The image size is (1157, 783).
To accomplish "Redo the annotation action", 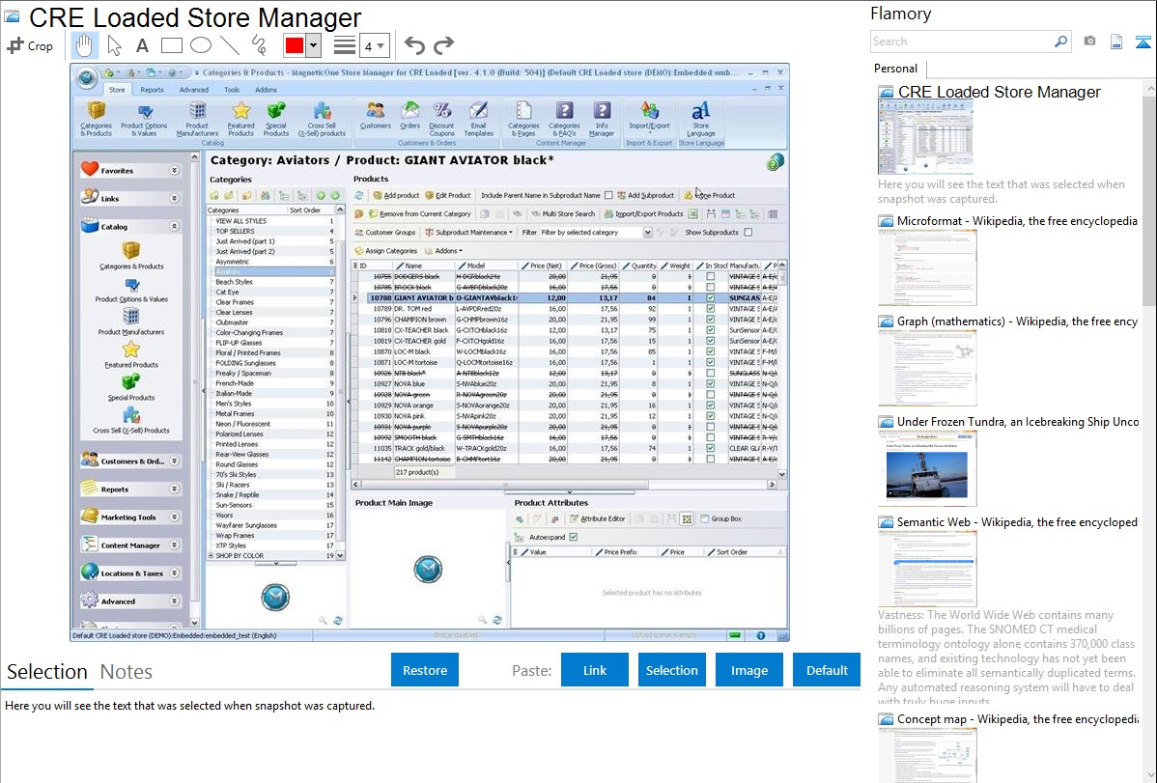I will point(443,45).
